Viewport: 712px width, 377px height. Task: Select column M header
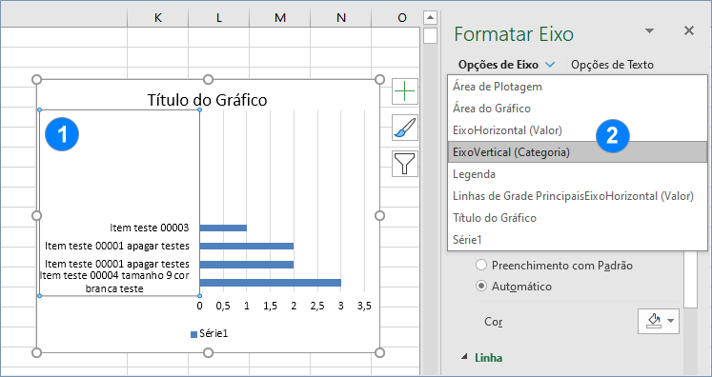coord(279,18)
